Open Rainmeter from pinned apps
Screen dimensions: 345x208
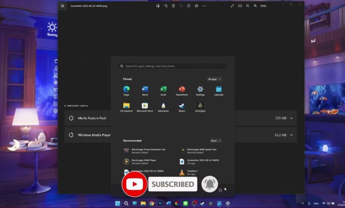pyautogui.click(x=163, y=106)
